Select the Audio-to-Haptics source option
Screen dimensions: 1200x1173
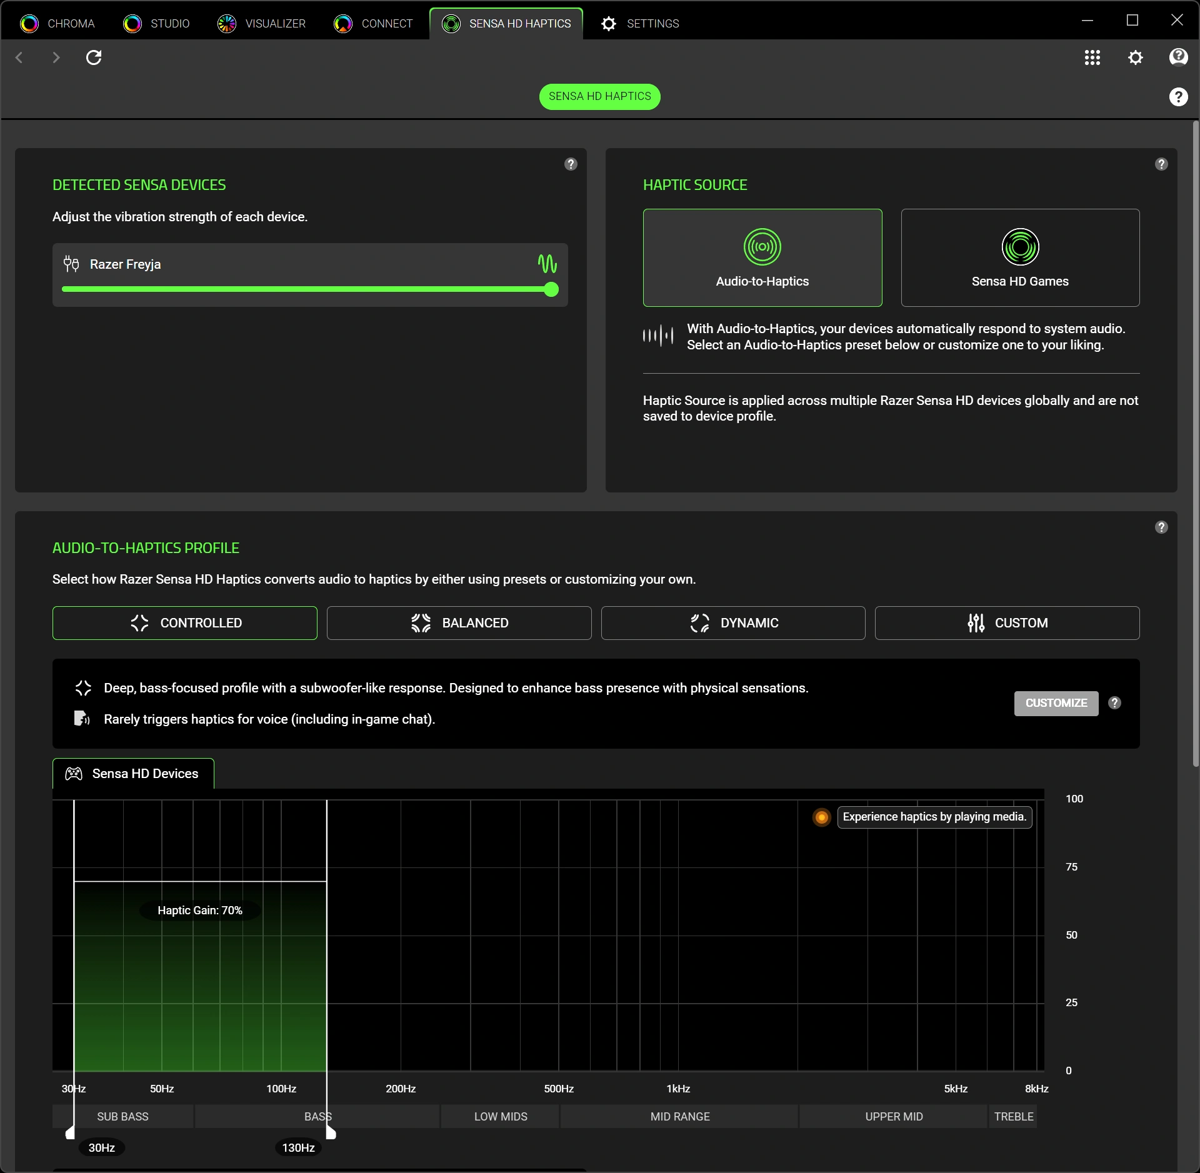762,257
